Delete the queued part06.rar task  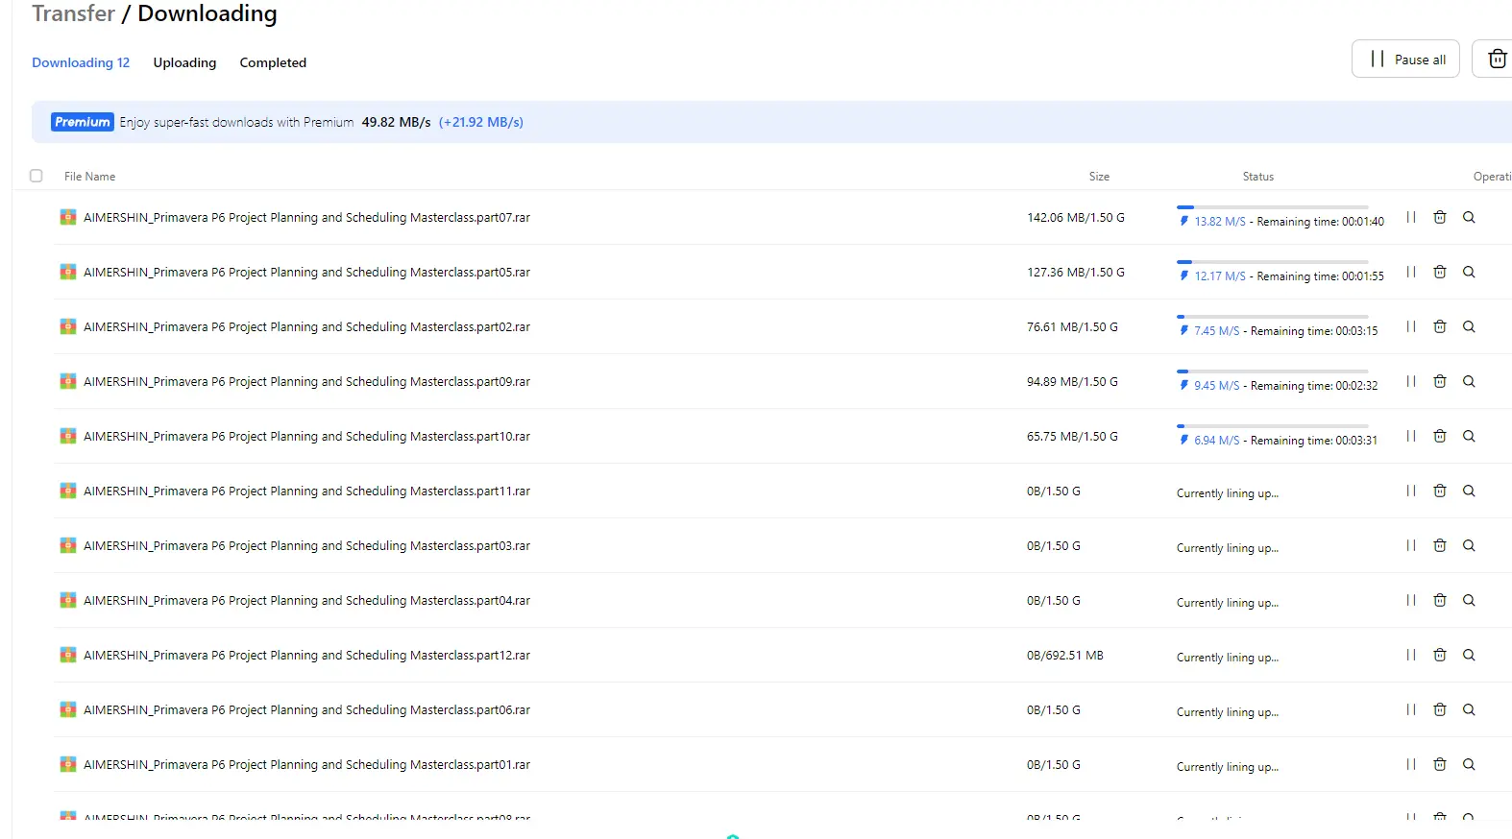(x=1440, y=709)
